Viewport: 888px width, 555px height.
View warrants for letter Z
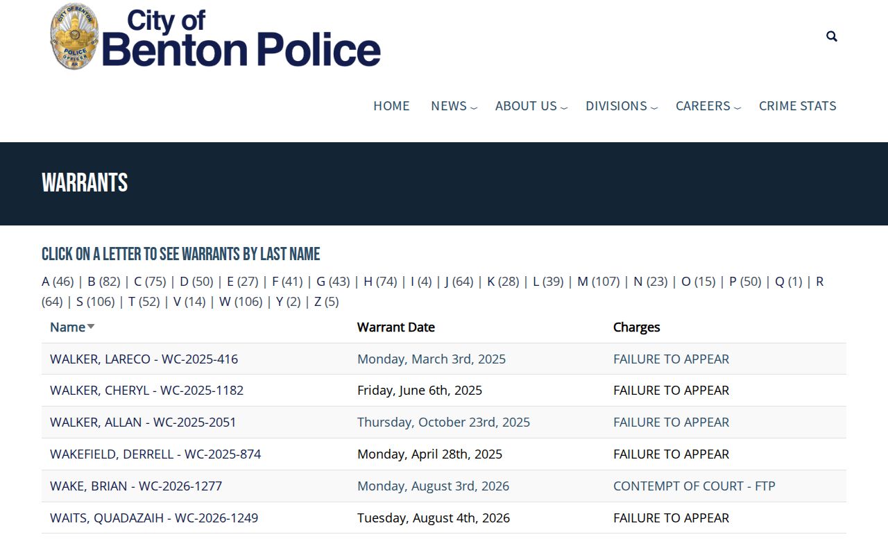(318, 302)
